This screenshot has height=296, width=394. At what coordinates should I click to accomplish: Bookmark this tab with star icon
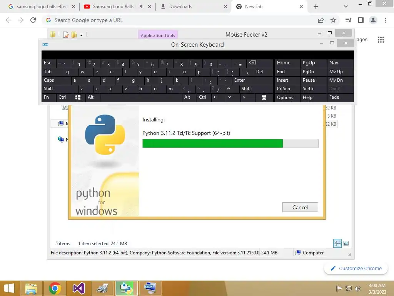[333, 20]
